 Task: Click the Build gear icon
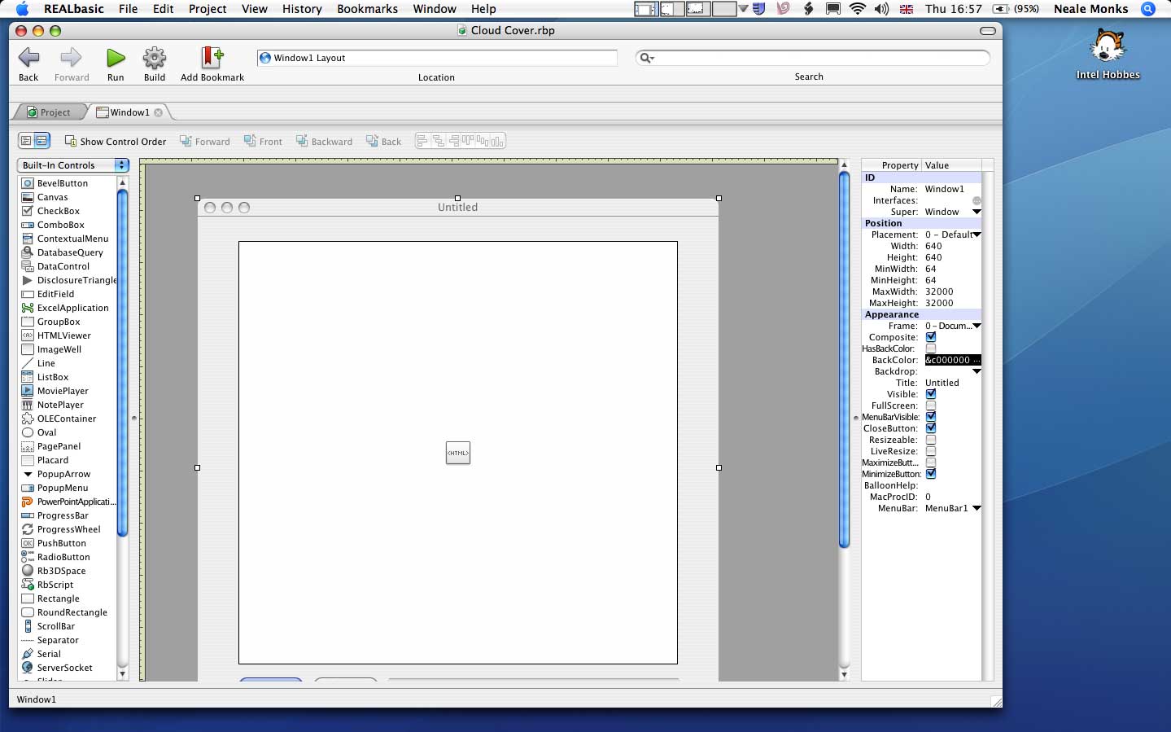pyautogui.click(x=155, y=58)
